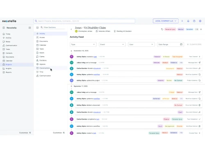The width and height of the screenshot is (205, 153).
Task: Open Communication in the project sections list
Action: point(45,75)
